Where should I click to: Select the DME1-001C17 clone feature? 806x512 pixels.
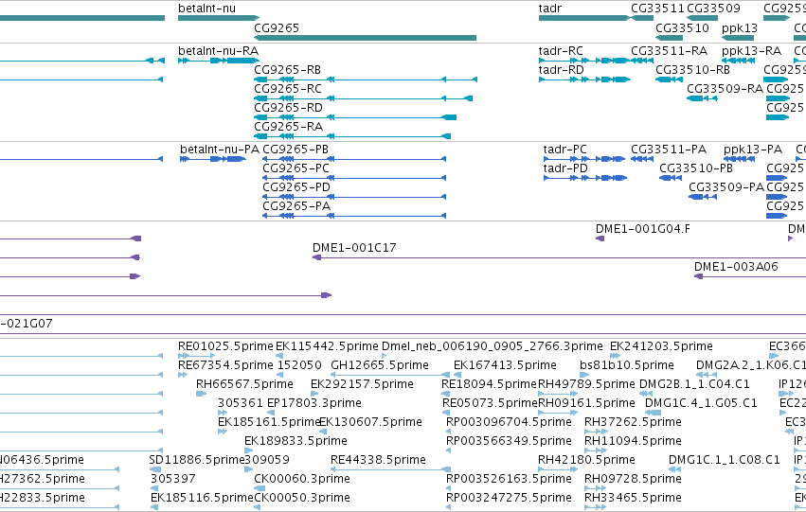(559, 257)
